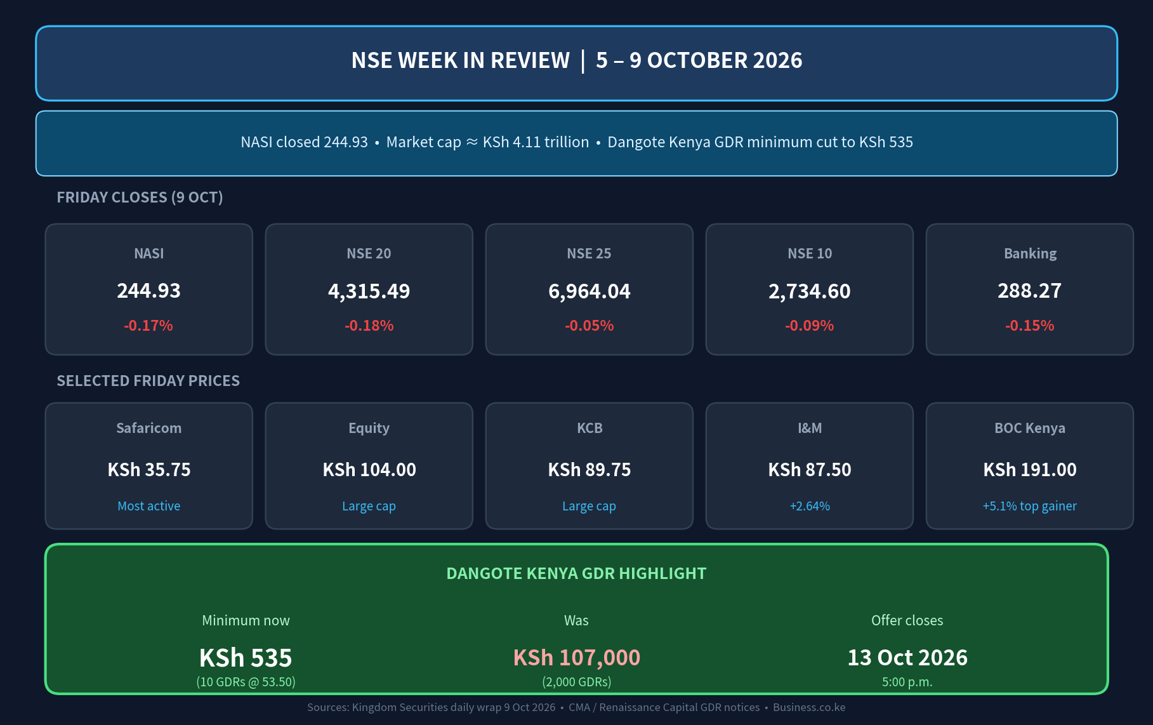The height and width of the screenshot is (725, 1153).
Task: Select the 6,964.04 NSE 25 value
Action: point(589,291)
